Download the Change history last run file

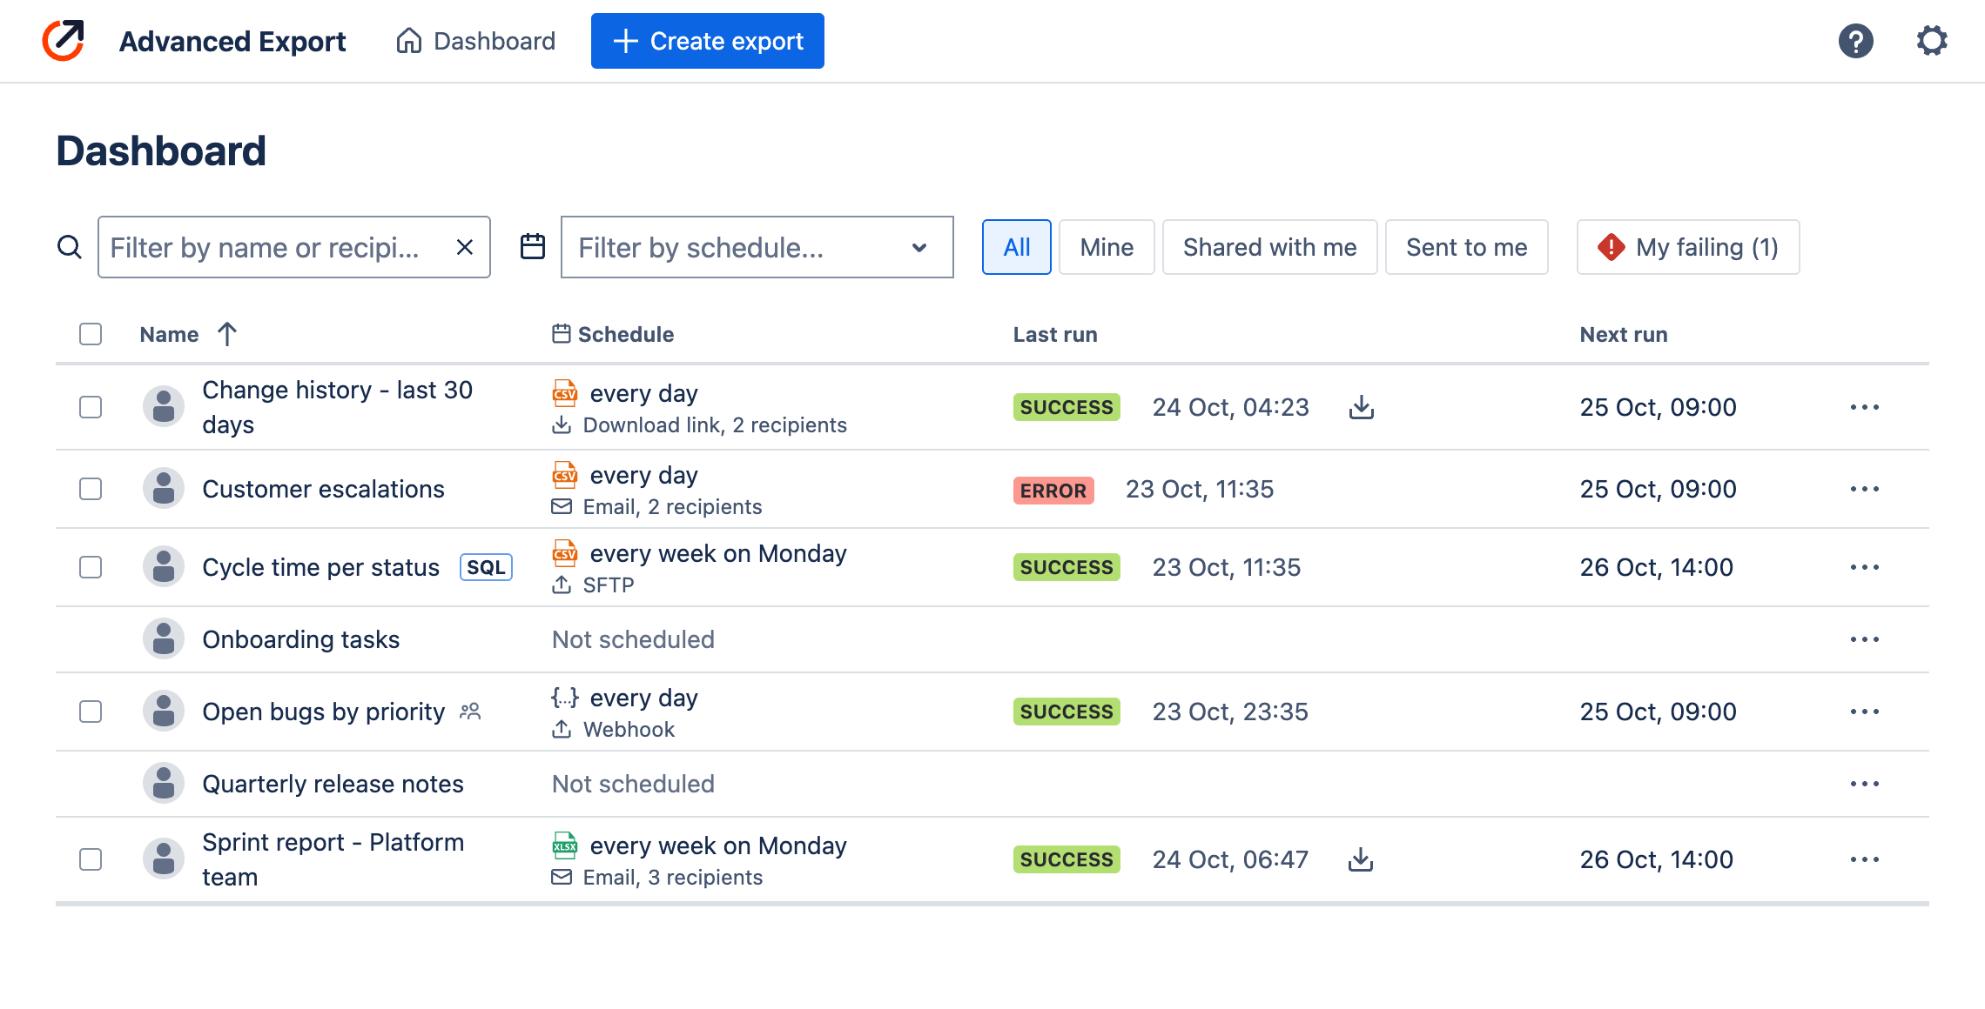[1362, 407]
